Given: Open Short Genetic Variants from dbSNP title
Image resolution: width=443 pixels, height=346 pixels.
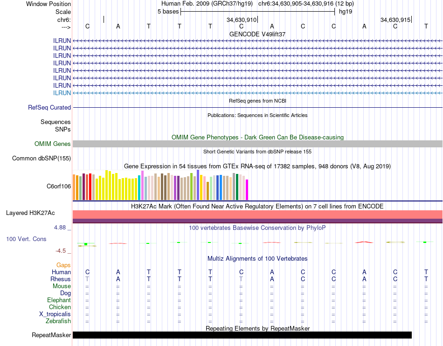Looking at the screenshot, I should 257,152.
